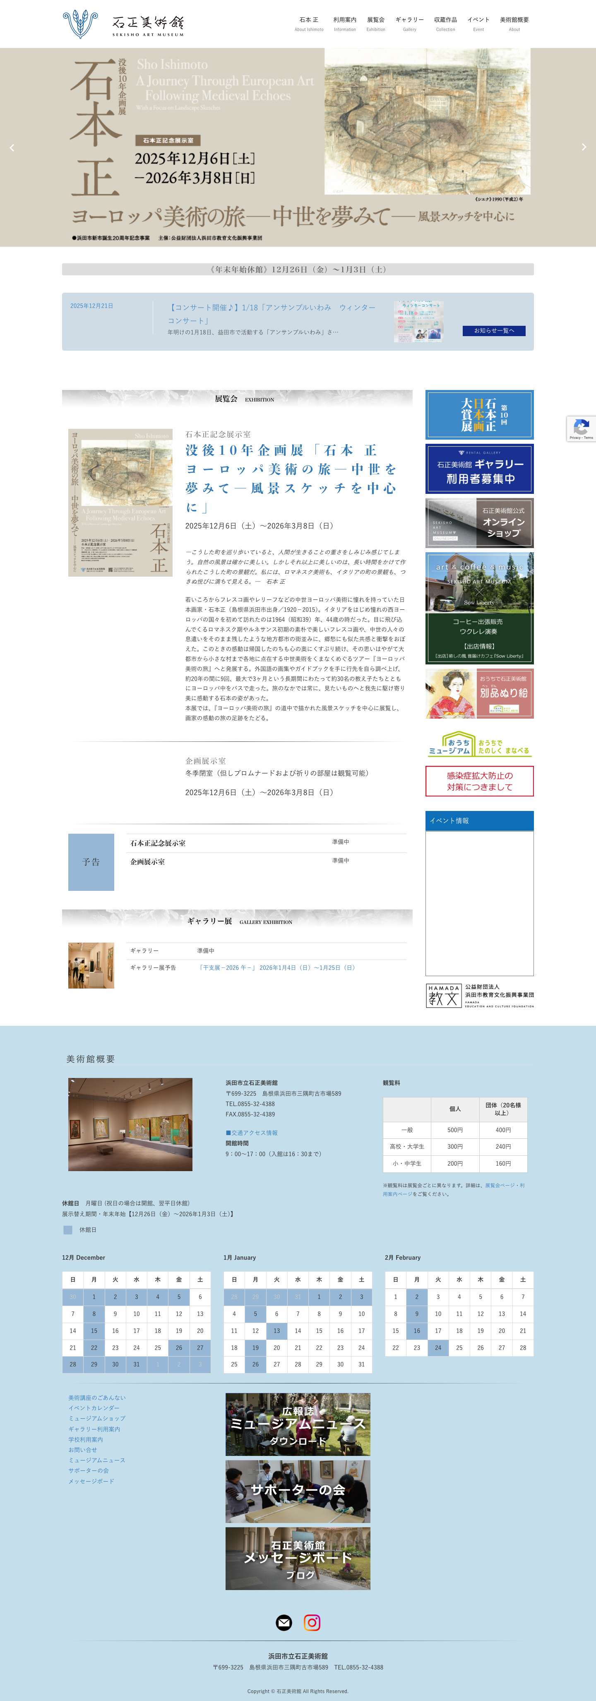Open the 石本 正 menu item

pyautogui.click(x=309, y=24)
